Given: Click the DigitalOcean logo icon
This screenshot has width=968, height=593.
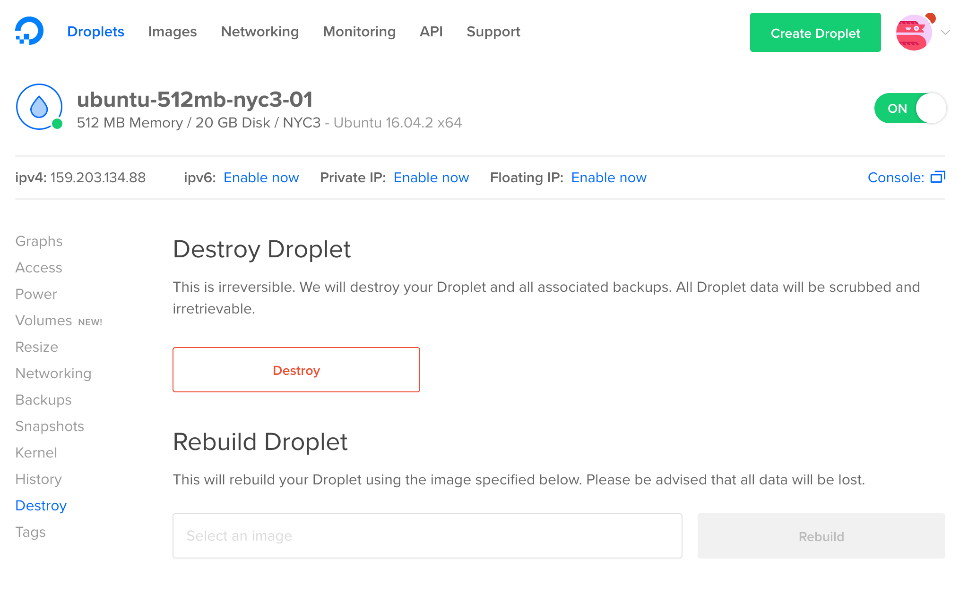Looking at the screenshot, I should (x=29, y=31).
